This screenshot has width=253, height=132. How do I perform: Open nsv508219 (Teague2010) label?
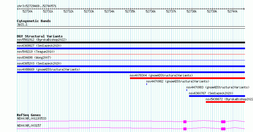point(36,52)
